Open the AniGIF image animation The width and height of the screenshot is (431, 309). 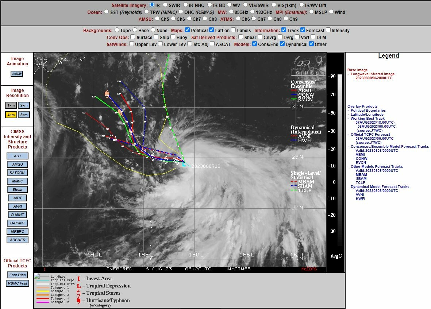17,74
